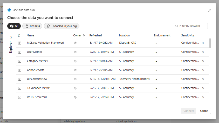Viewport: 219px width, 123px height.
Task: Select the All filter tab
Action: point(14,26)
